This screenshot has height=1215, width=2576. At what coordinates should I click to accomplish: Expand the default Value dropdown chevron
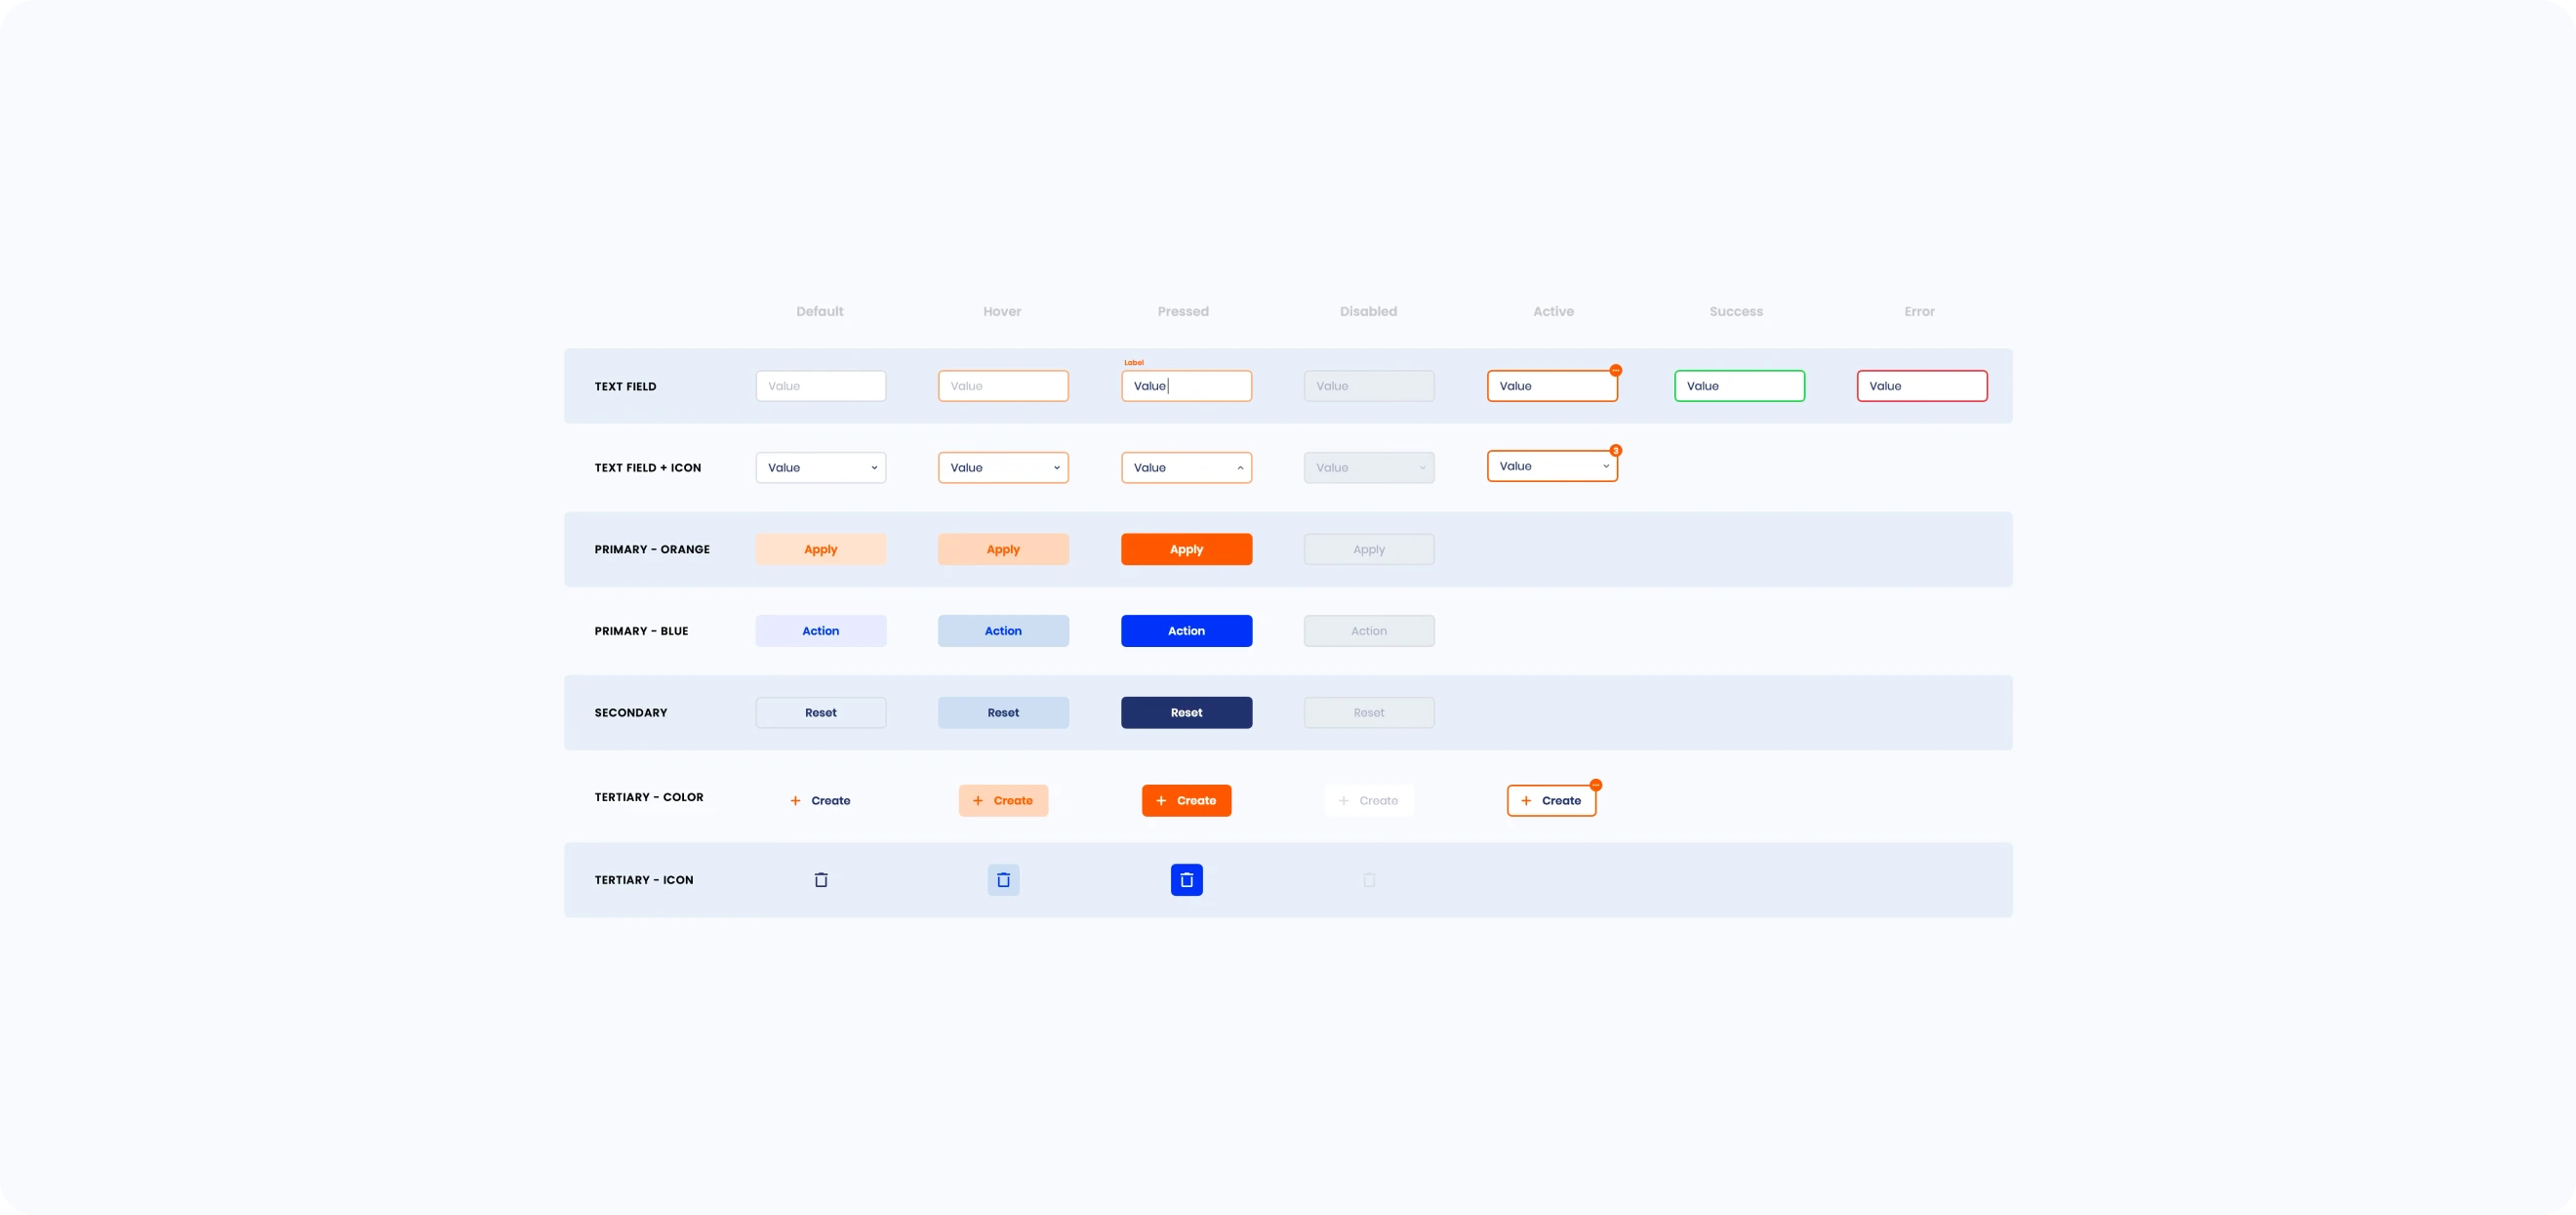tap(873, 468)
